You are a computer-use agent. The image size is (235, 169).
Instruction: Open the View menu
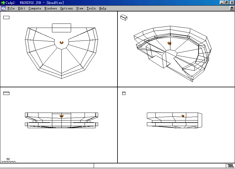(80, 9)
